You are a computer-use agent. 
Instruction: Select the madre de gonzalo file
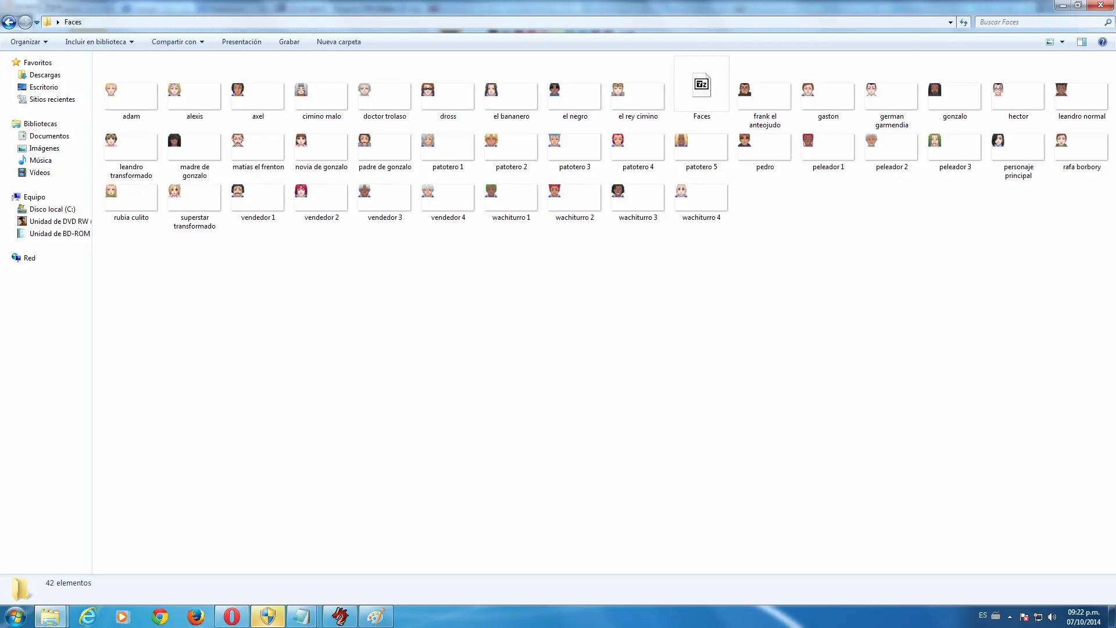[x=195, y=147]
